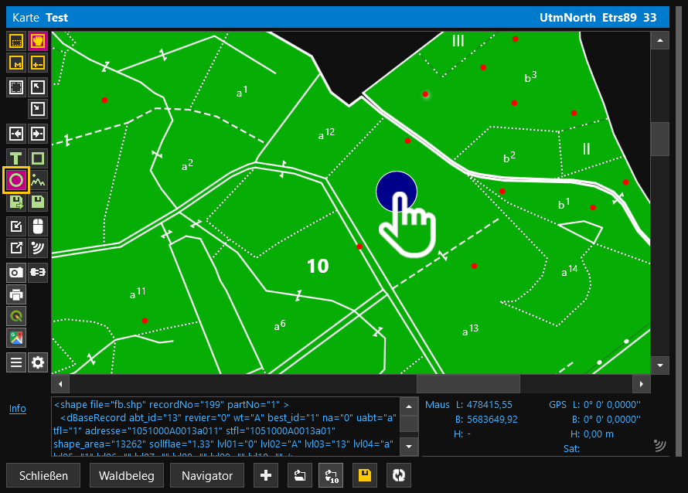Image resolution: width=688 pixels, height=493 pixels.
Task: Click the yellow save disk icon
Action: click(x=365, y=475)
